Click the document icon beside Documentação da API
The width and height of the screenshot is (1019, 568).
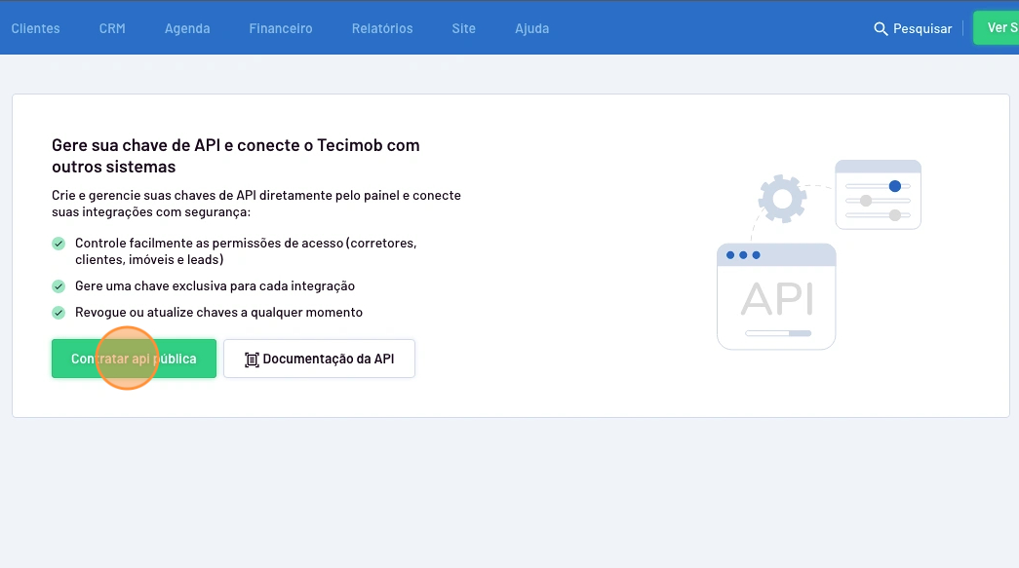pos(252,360)
